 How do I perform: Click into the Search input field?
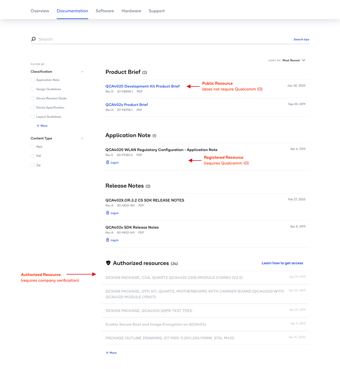coord(161,39)
